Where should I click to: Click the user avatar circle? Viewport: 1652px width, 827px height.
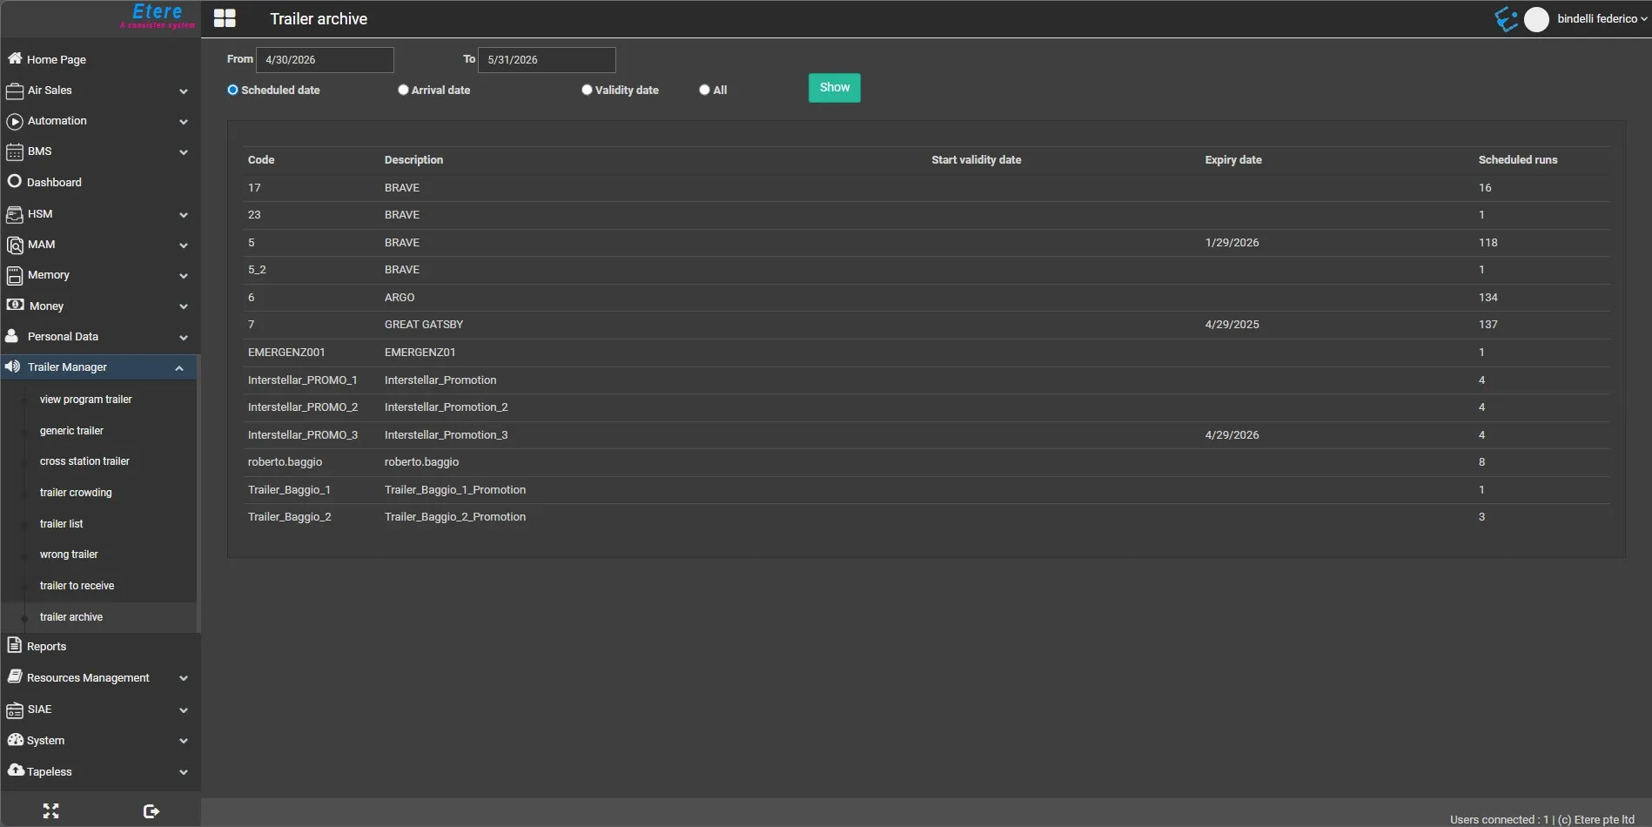click(1537, 19)
